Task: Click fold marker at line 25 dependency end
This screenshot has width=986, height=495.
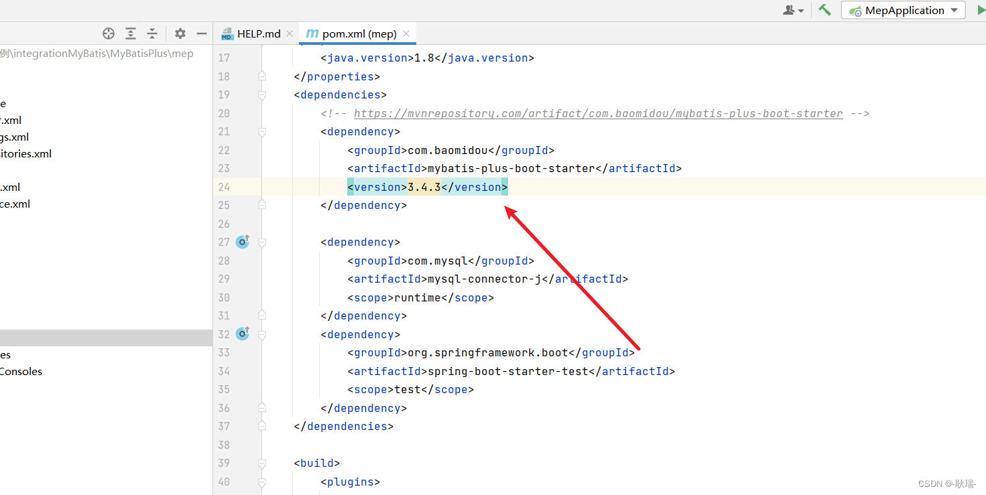Action: point(262,206)
